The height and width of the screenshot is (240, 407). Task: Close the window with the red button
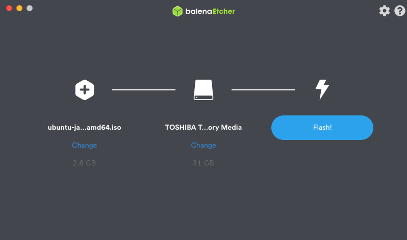click(9, 8)
